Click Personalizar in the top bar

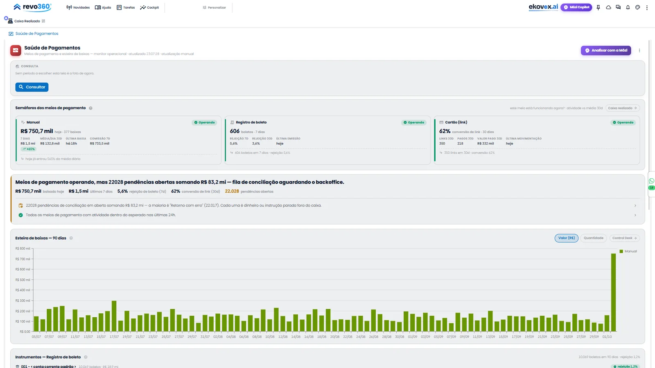click(214, 7)
